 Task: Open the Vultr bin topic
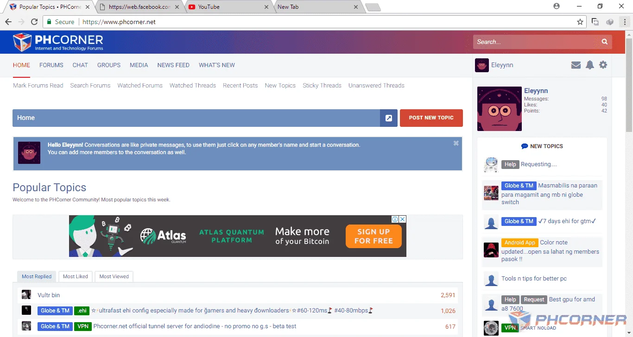[49, 295]
